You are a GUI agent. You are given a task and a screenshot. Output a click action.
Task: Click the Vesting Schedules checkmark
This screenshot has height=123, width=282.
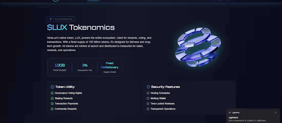coord(148,93)
